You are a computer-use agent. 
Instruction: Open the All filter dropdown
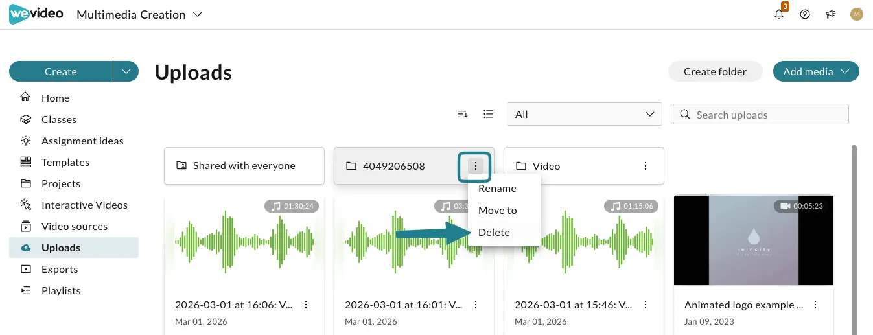click(x=585, y=114)
